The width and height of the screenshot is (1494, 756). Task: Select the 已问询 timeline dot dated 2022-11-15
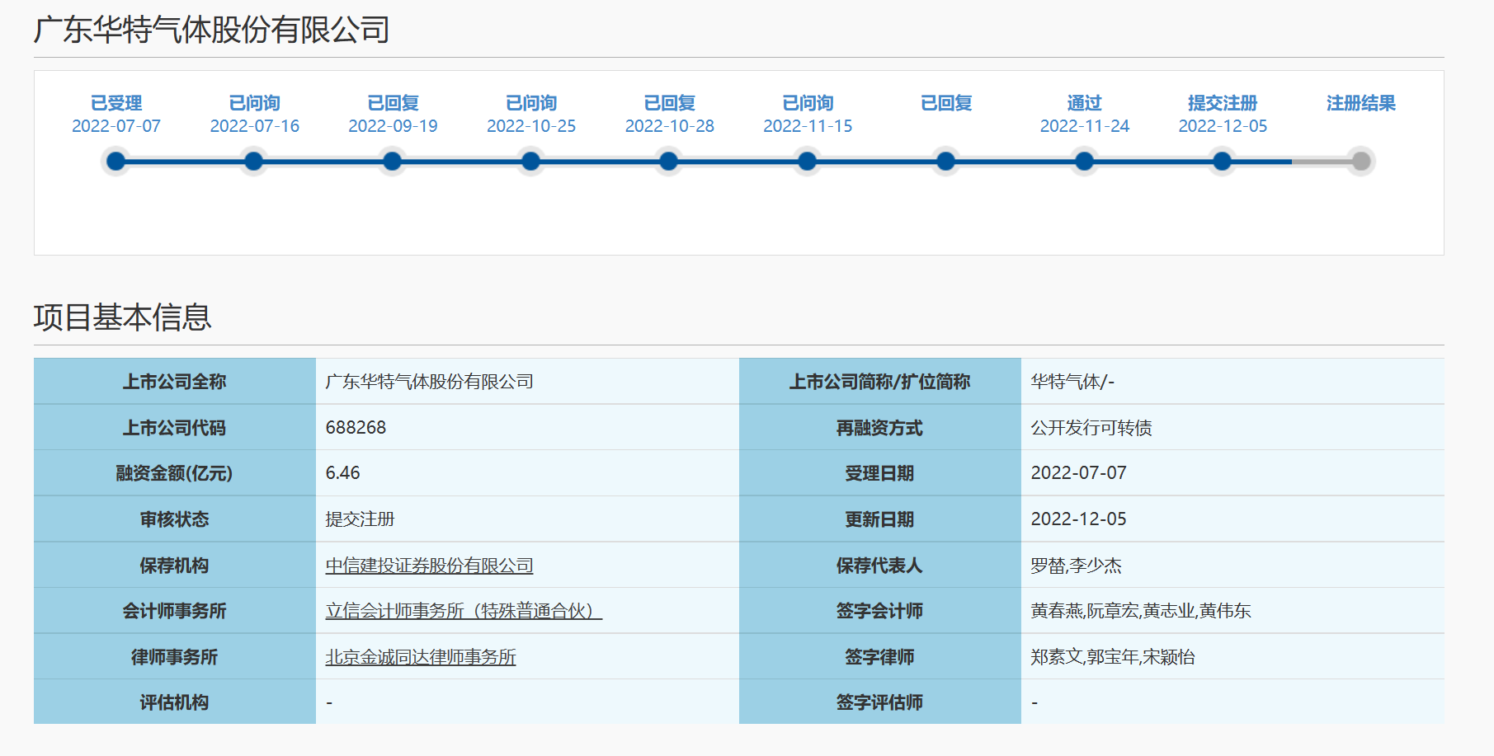tap(808, 162)
